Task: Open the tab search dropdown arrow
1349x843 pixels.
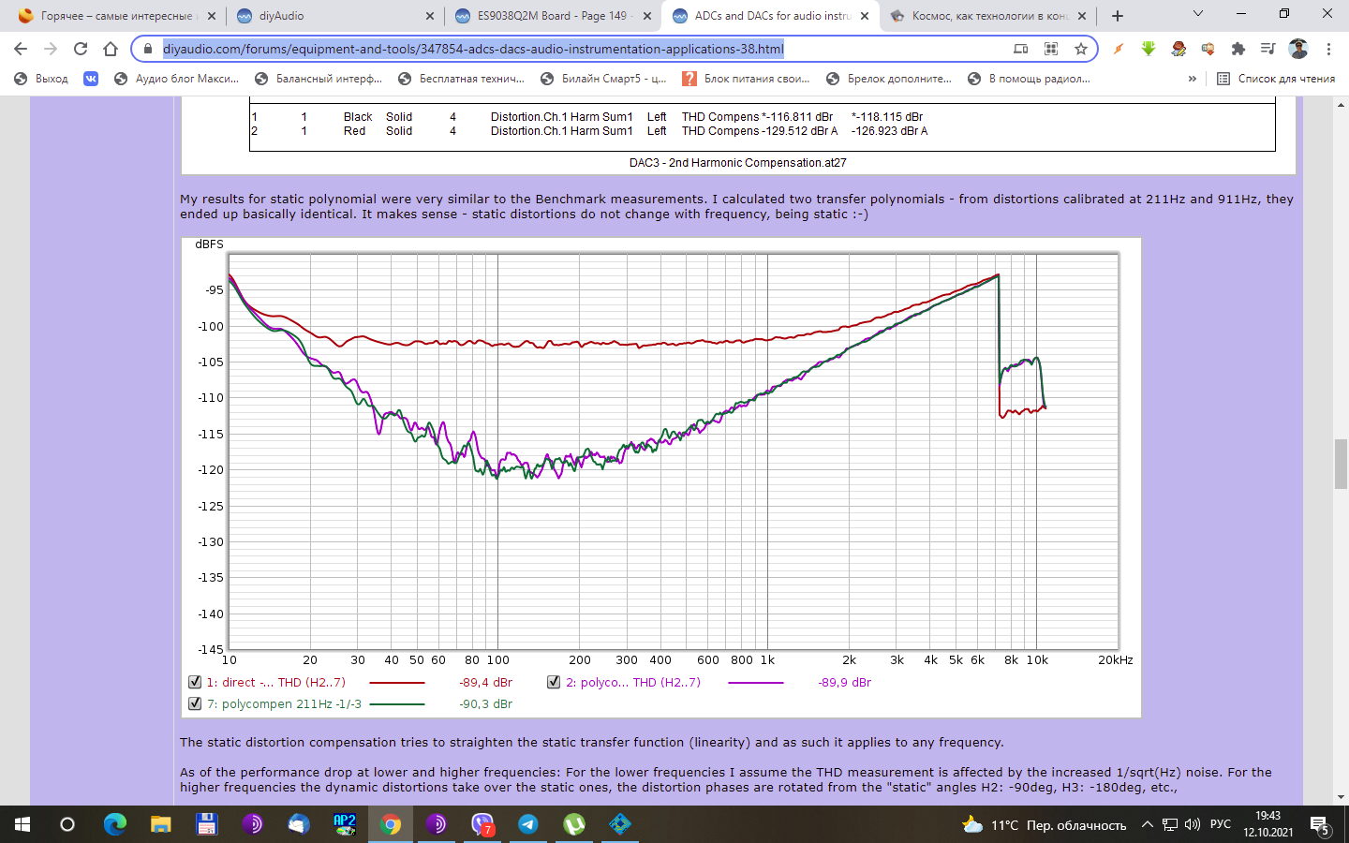Action: [1197, 15]
